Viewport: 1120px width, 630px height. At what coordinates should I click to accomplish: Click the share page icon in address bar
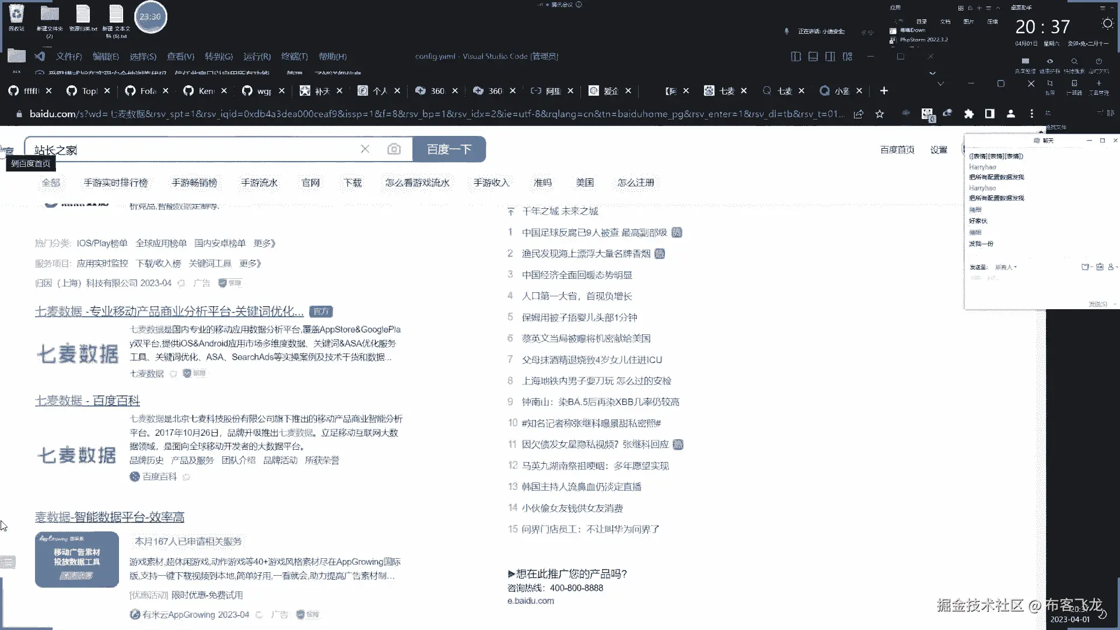click(x=859, y=114)
